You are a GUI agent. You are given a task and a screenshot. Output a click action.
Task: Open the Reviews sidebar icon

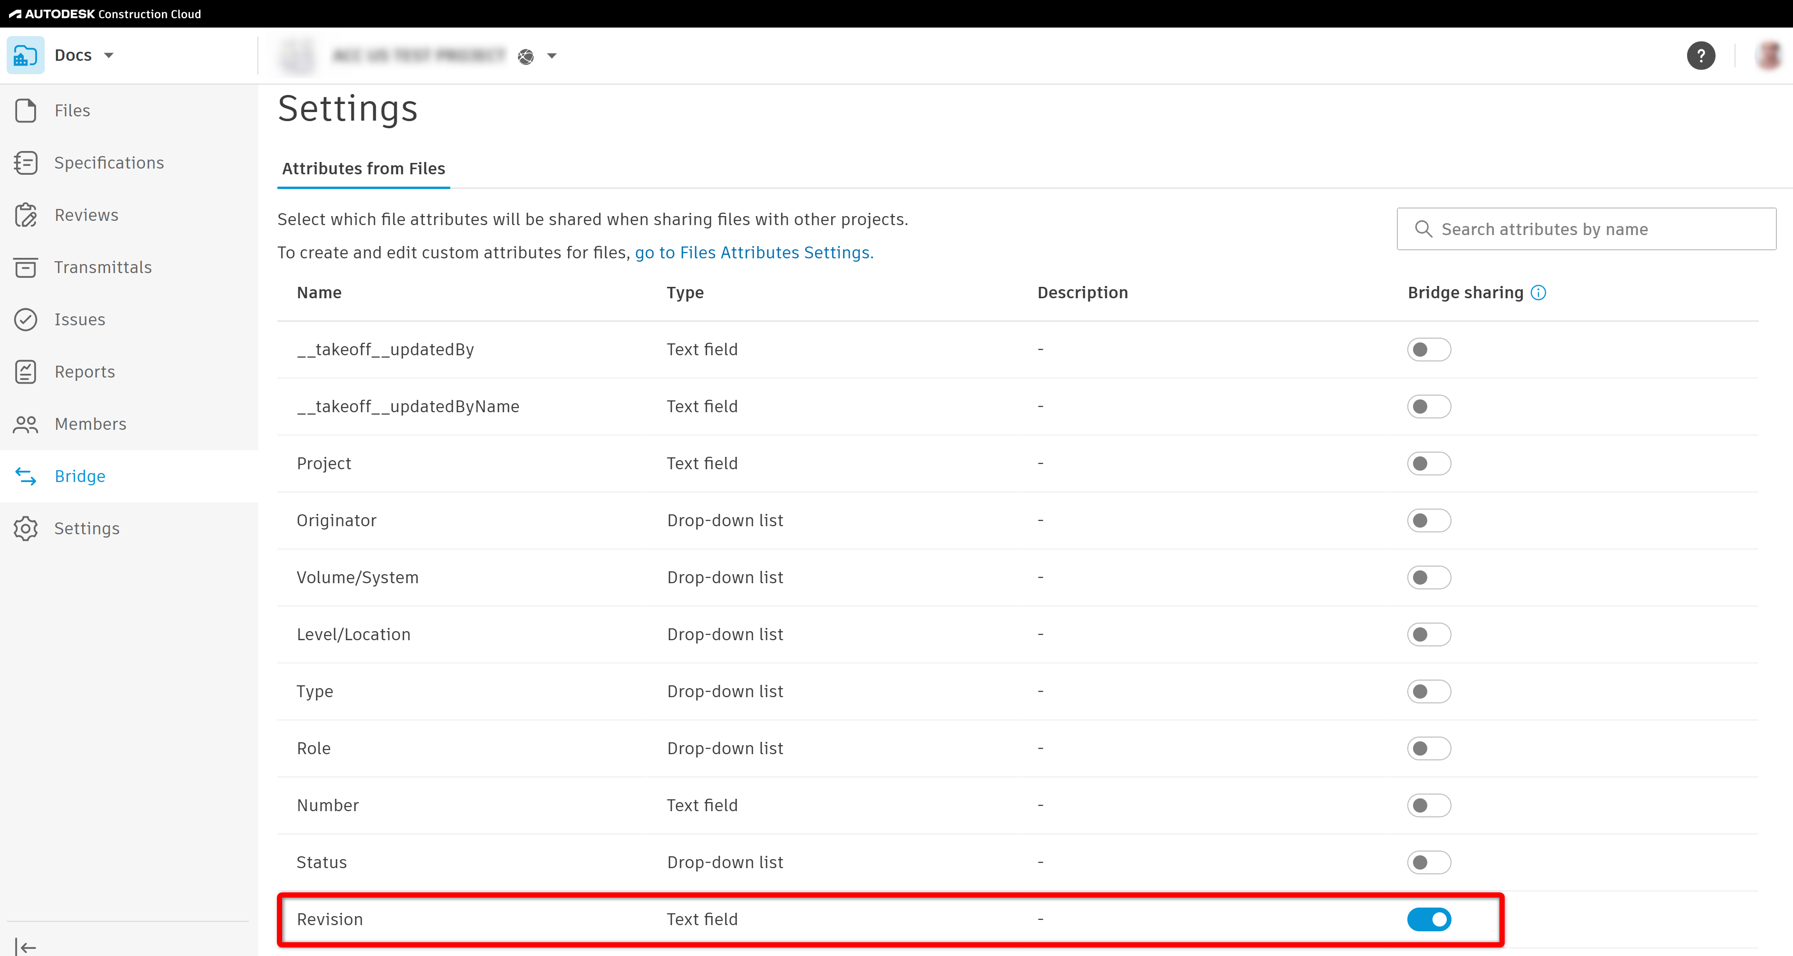coord(26,215)
